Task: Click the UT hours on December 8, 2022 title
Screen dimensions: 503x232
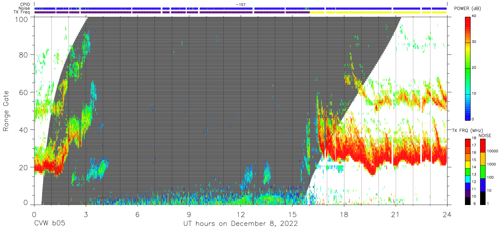Action: [240, 224]
